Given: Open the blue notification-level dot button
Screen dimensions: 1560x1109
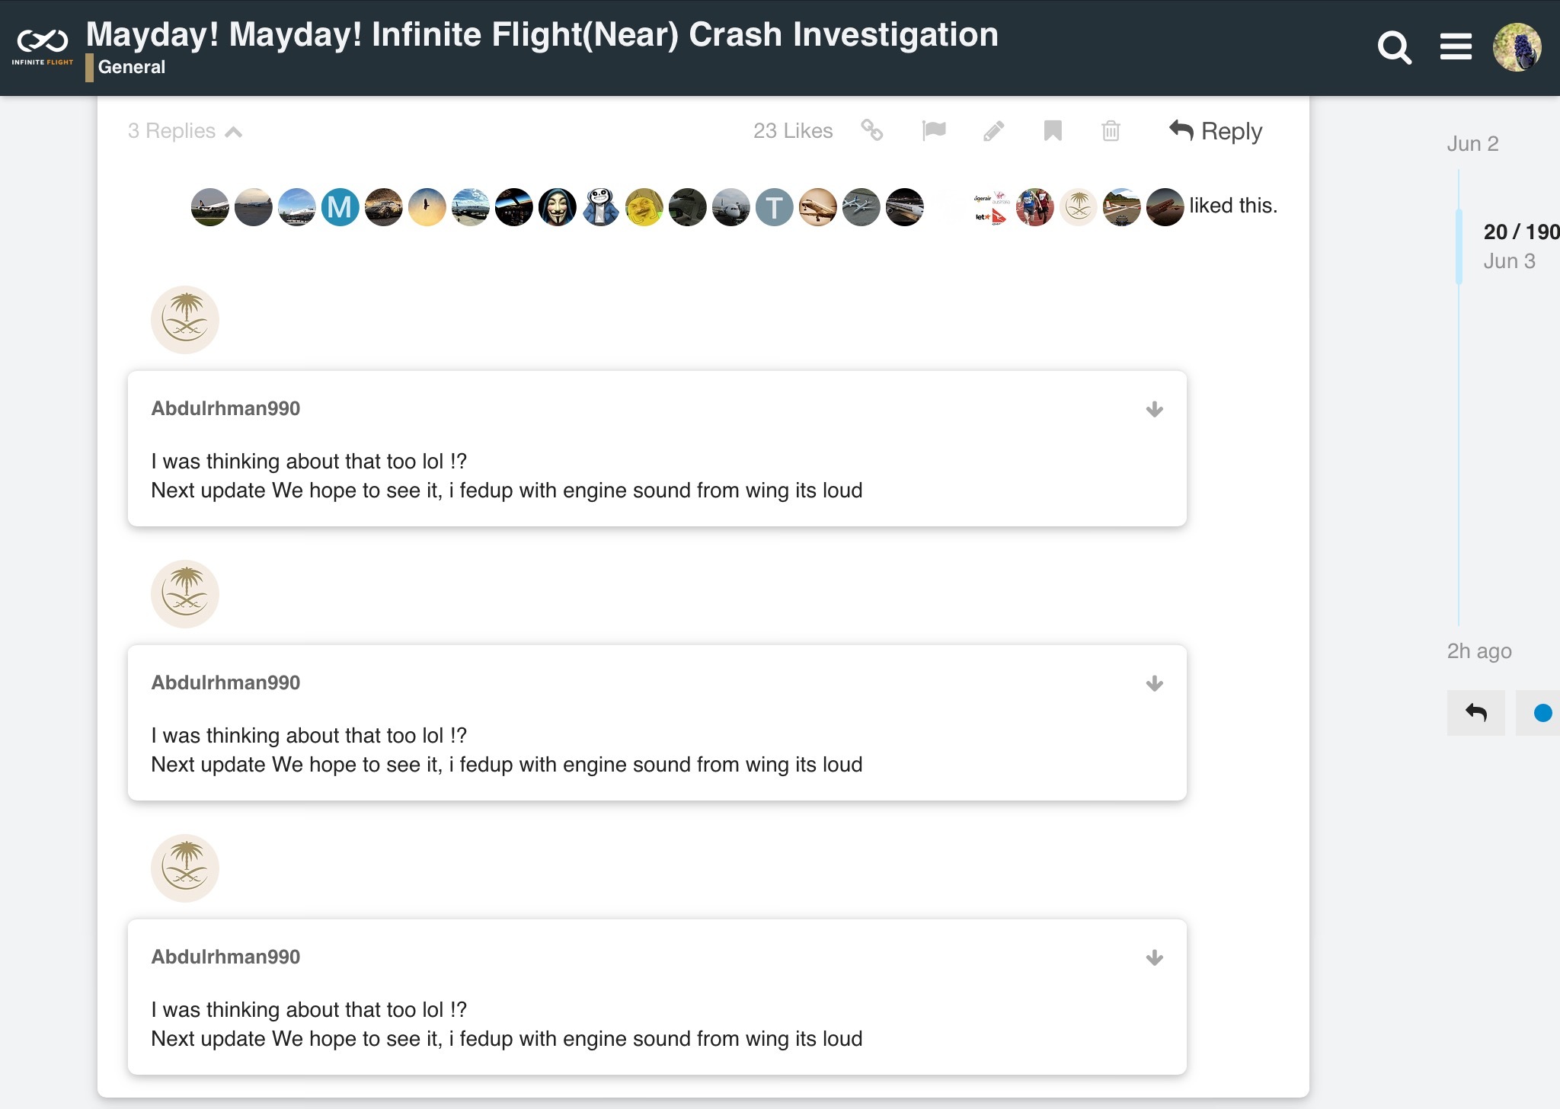Looking at the screenshot, I should tap(1542, 713).
